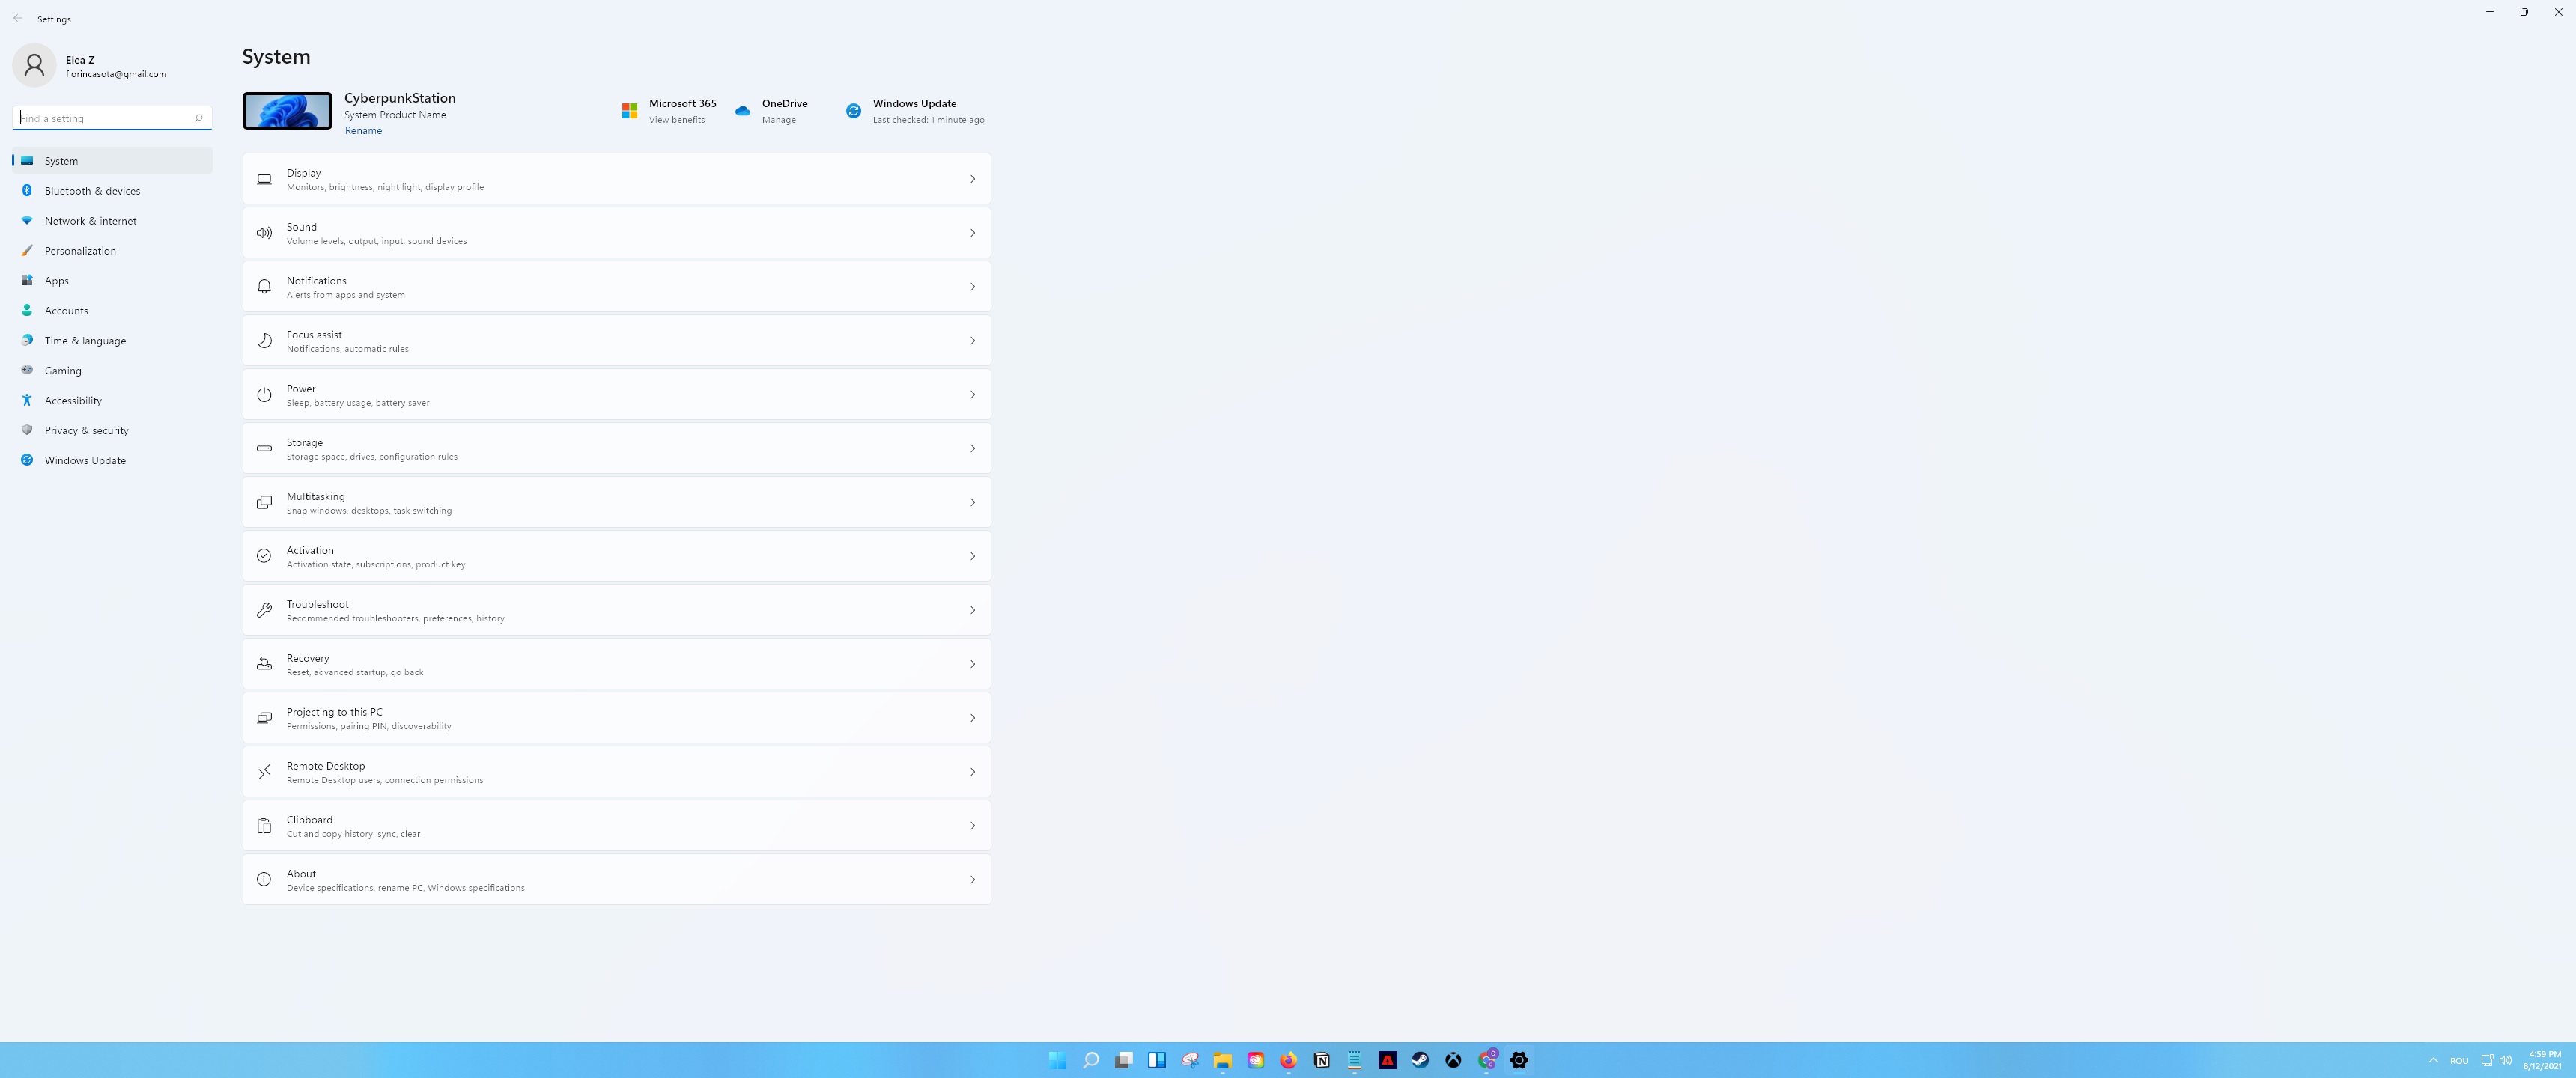Expand the Display settings chevron
Screen dimensions: 2576x1078
[x=972, y=179]
